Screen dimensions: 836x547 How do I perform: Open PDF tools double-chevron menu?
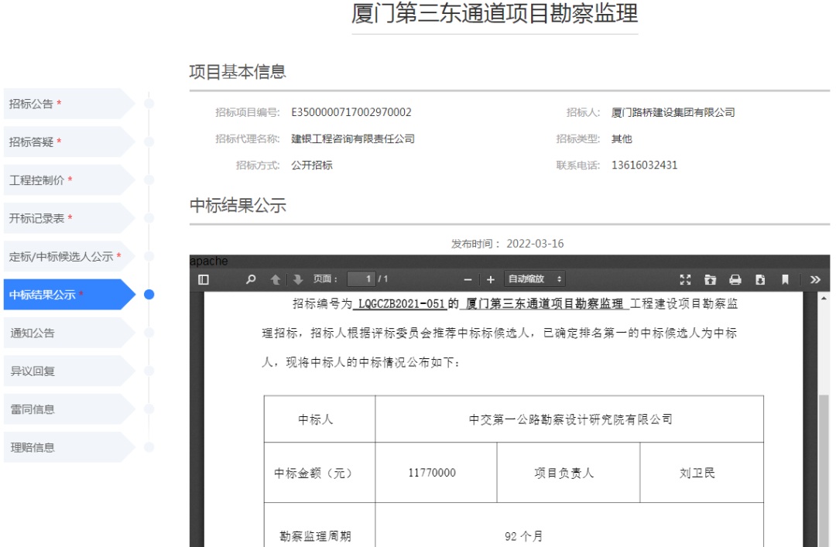(815, 279)
